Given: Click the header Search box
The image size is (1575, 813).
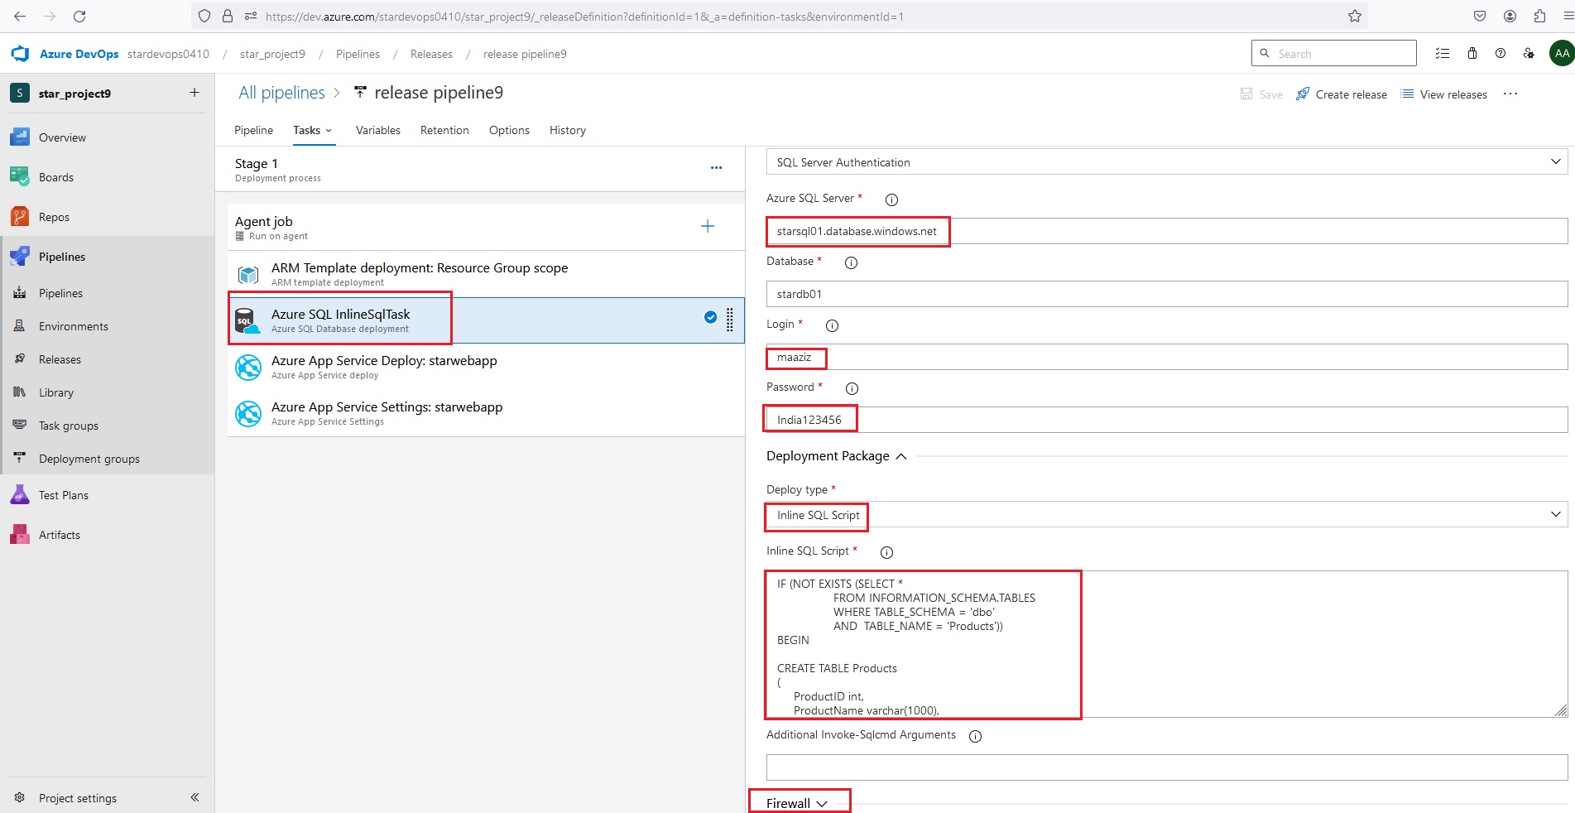Looking at the screenshot, I should click(1333, 53).
